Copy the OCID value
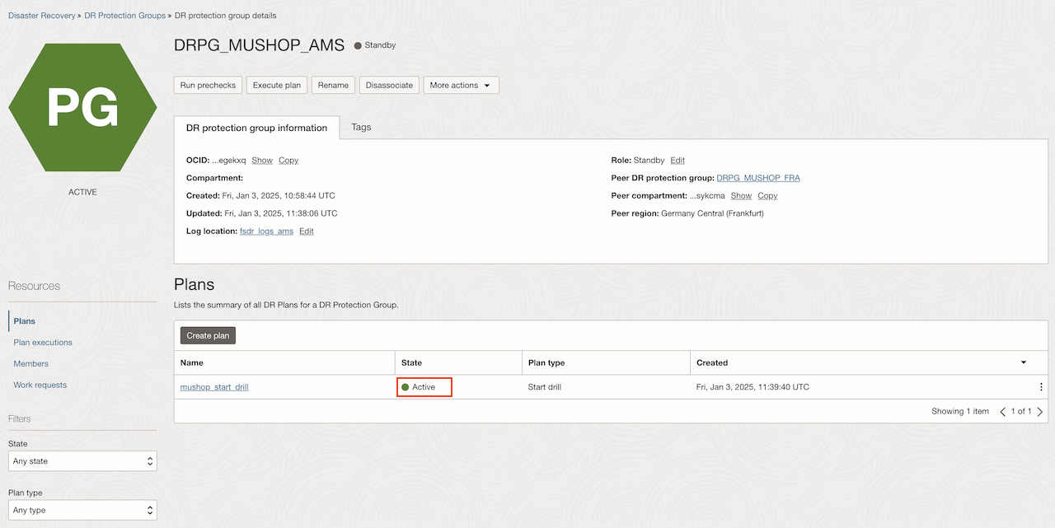This screenshot has width=1055, height=528. click(288, 160)
